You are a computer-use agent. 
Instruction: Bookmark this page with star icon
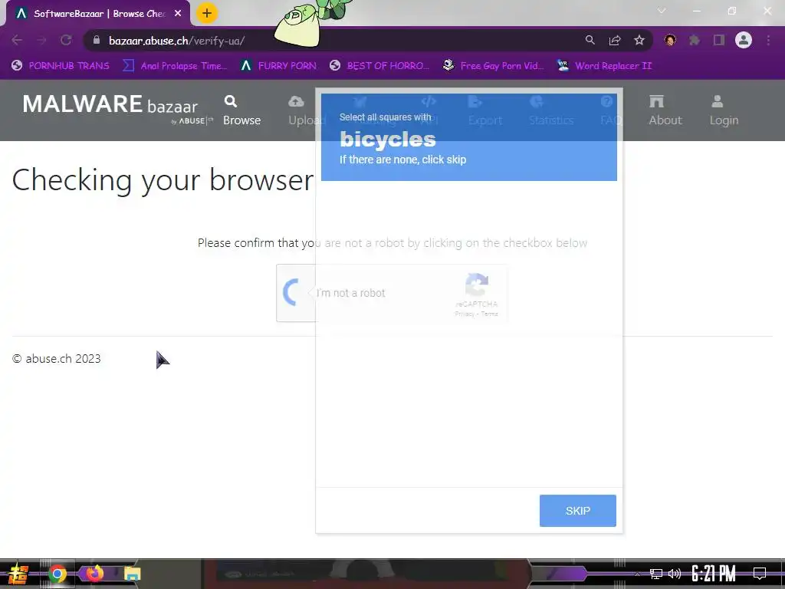pyautogui.click(x=639, y=41)
